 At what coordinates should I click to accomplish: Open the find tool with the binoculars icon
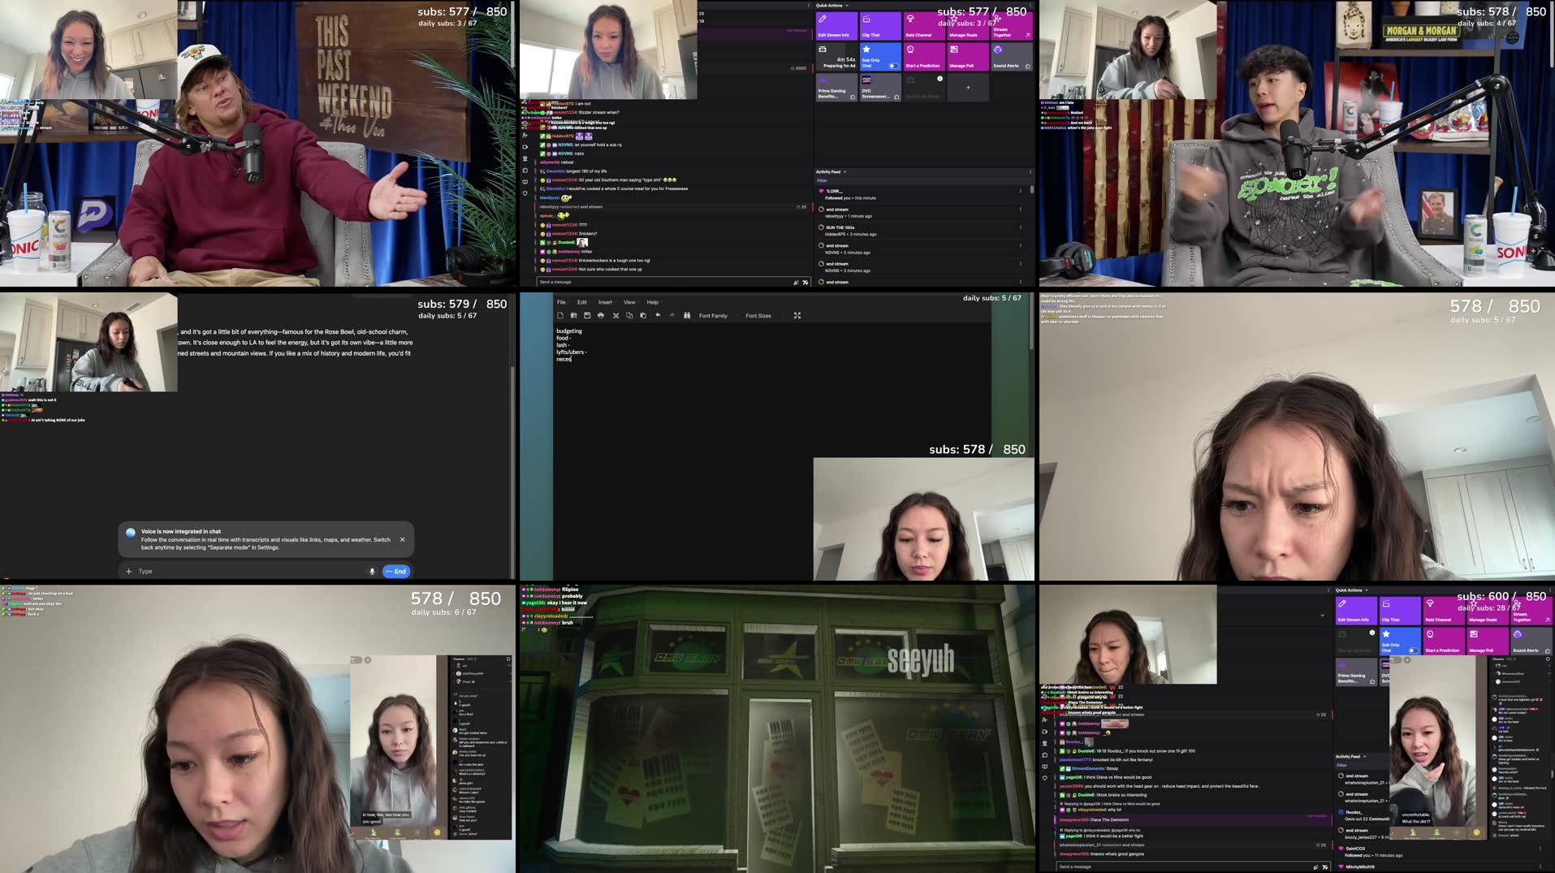click(x=687, y=315)
